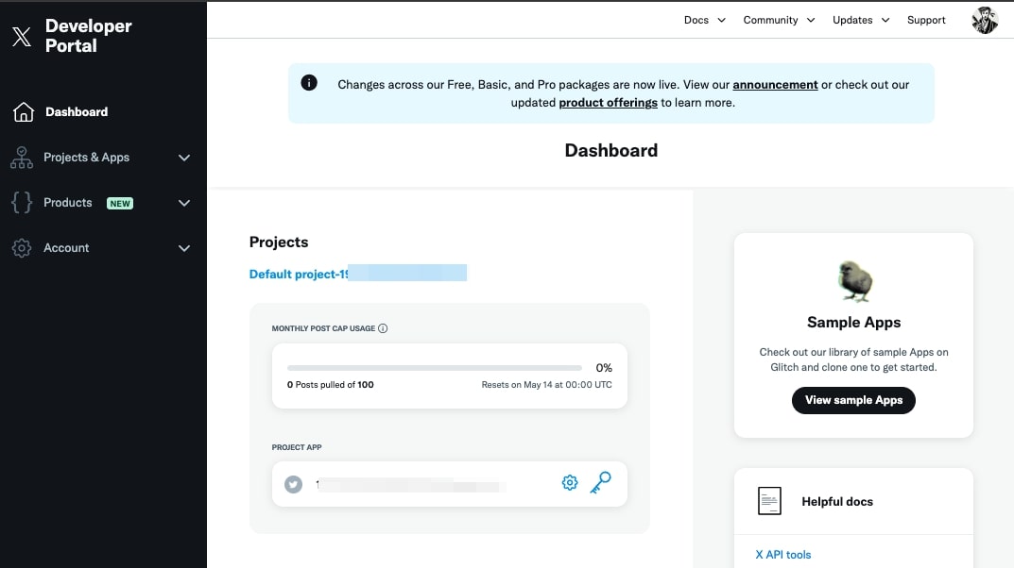This screenshot has height=568, width=1014.
Task: Open the X API tools link
Action: 783,555
